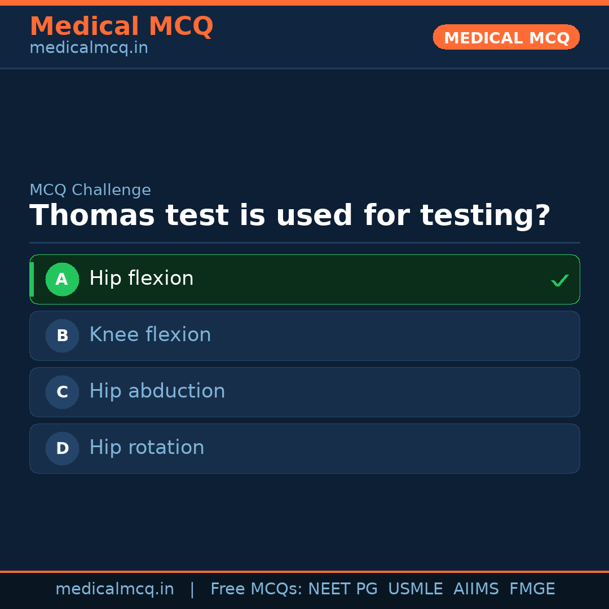This screenshot has height=609, width=609.
Task: Select the Hip flexion answer option
Action: coord(304,279)
